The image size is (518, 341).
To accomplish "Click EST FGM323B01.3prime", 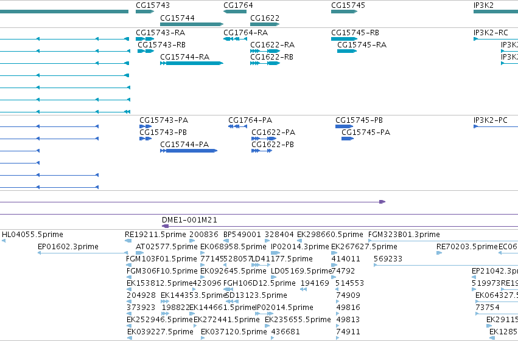I will click(x=404, y=235).
